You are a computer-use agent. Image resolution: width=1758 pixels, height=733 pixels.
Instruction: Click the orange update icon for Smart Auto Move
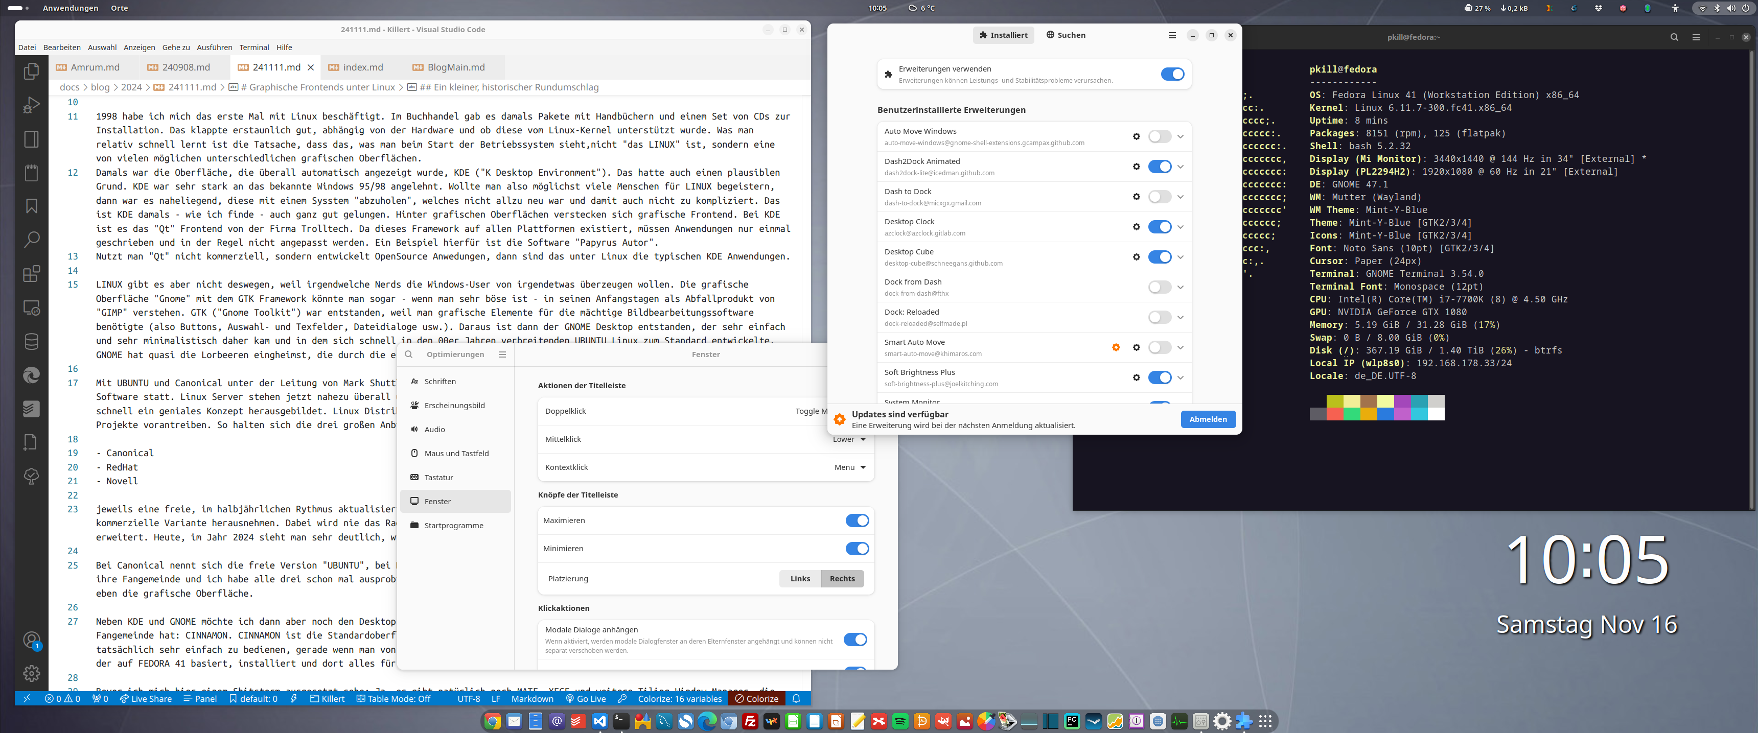point(1116,348)
